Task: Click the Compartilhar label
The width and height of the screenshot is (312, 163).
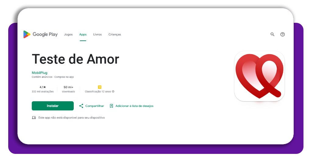Action: coord(95,106)
